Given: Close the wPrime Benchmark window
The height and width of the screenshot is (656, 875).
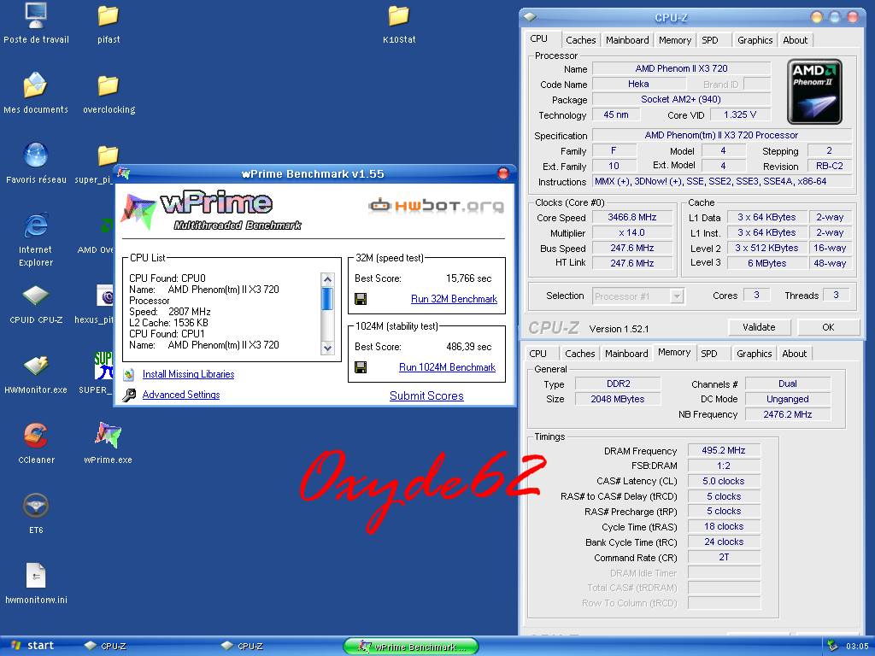Looking at the screenshot, I should click(x=502, y=173).
